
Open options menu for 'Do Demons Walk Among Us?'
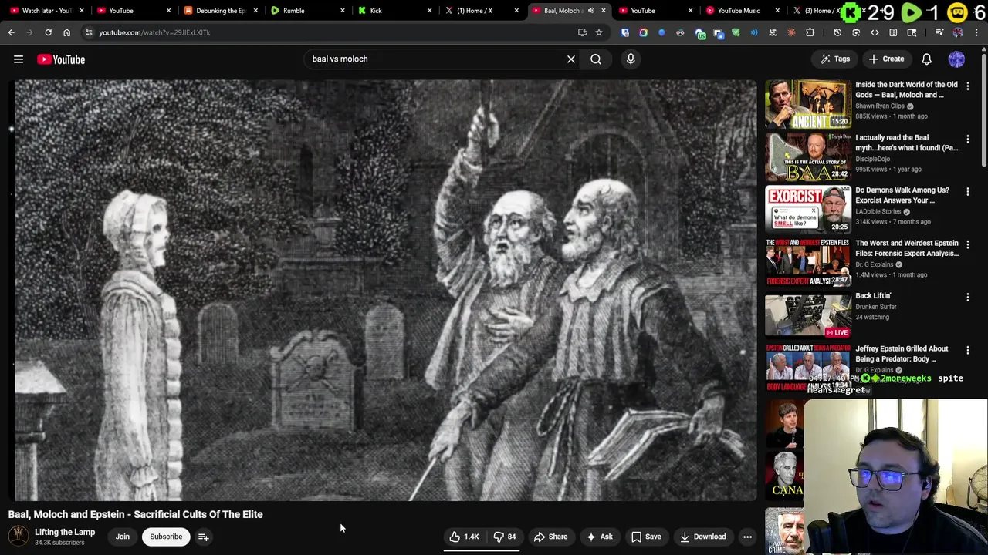967,192
